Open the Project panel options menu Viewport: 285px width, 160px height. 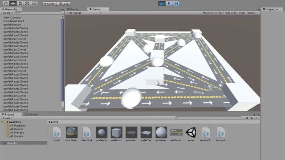tap(258, 115)
